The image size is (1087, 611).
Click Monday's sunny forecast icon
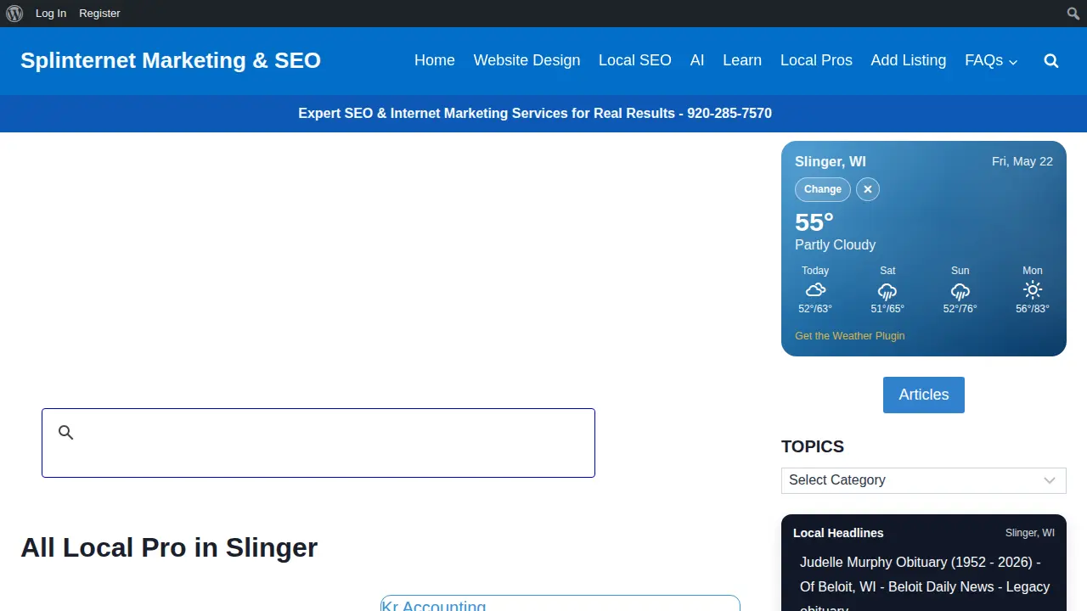[1033, 290]
